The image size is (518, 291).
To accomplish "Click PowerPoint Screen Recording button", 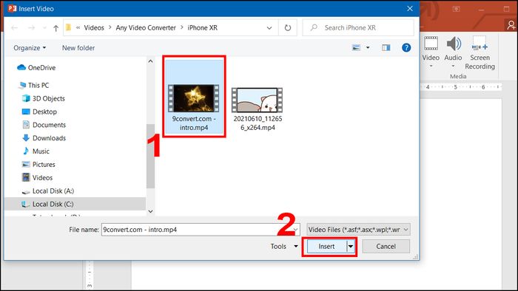I will pos(480,52).
